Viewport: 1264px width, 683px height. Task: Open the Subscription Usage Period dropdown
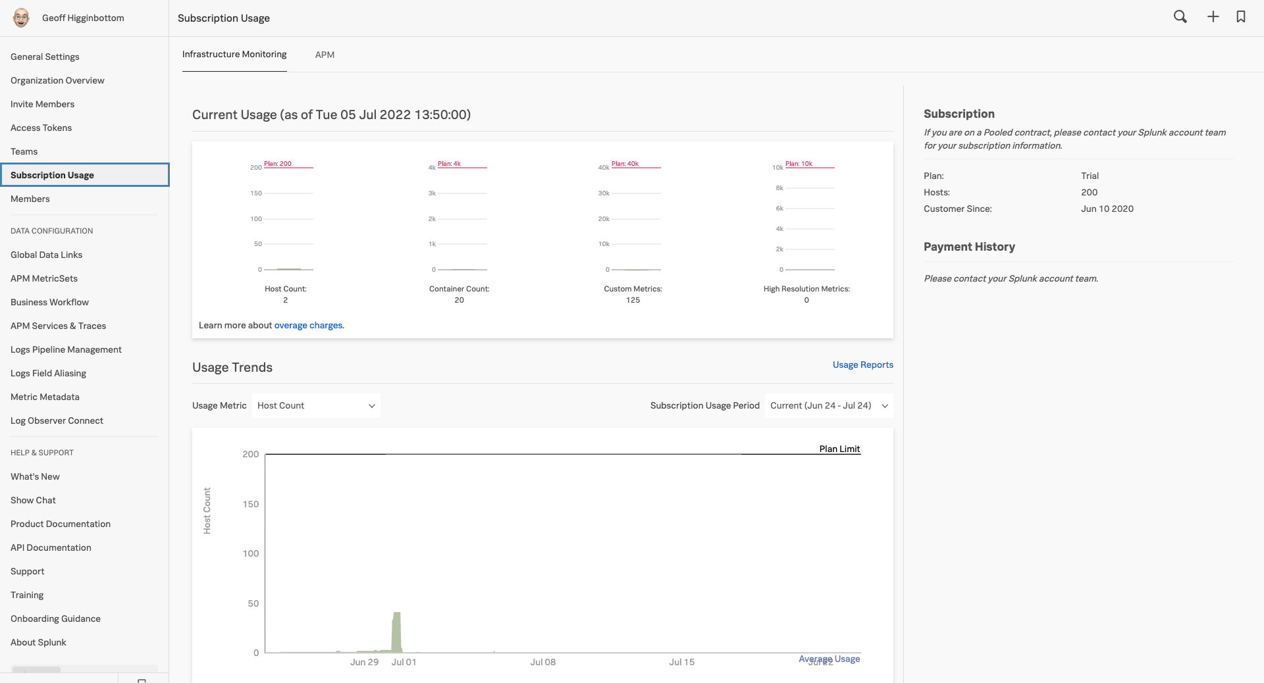(x=829, y=405)
